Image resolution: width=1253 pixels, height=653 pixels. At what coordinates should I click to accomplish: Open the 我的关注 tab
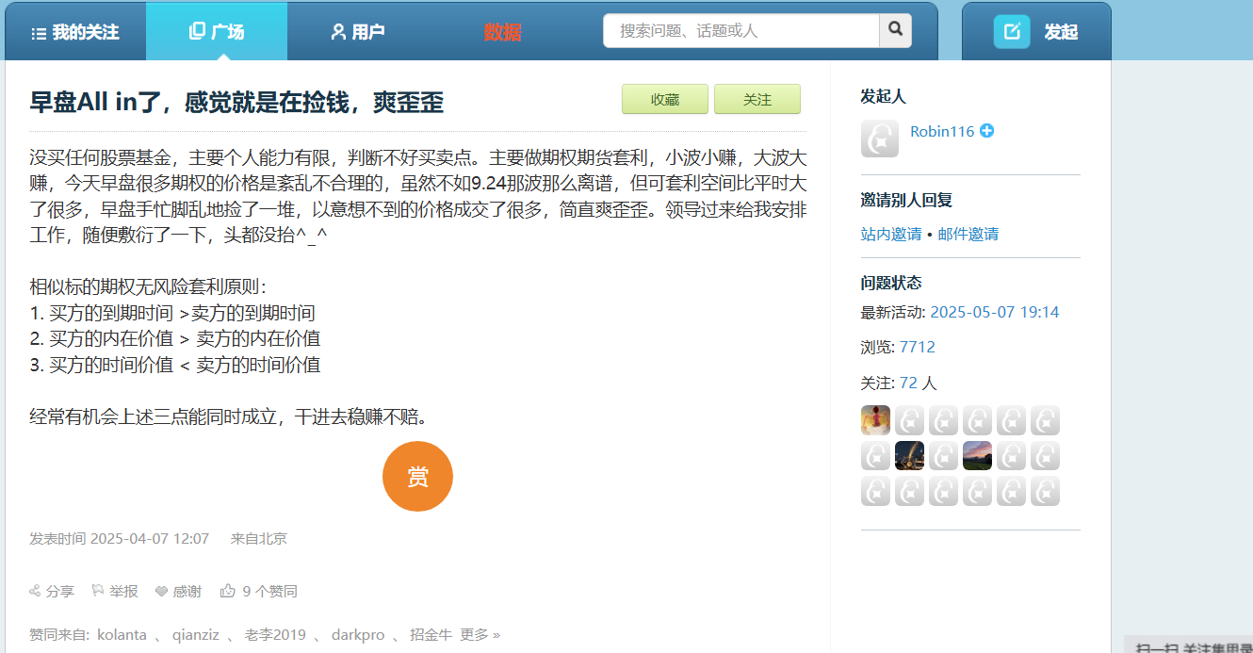[75, 32]
